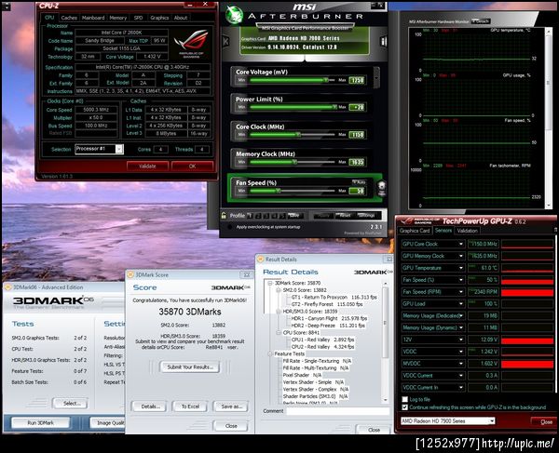Select Afterburner profile slot 3
Viewport: 559px width, 453px height.
click(x=266, y=216)
